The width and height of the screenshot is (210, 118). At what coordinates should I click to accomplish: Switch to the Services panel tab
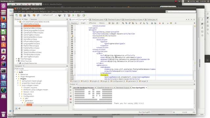tap(33, 19)
